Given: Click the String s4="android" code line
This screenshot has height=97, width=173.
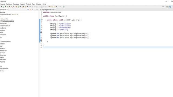Looking at the screenshot, I should pyautogui.click(x=59, y=30).
